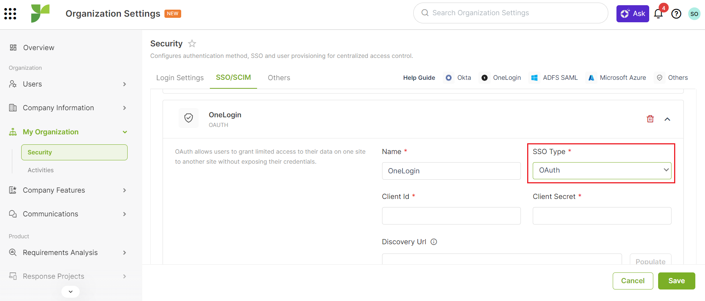The image size is (705, 301).
Task: Open the Microsoft Azure help guide link
Action: (616, 78)
